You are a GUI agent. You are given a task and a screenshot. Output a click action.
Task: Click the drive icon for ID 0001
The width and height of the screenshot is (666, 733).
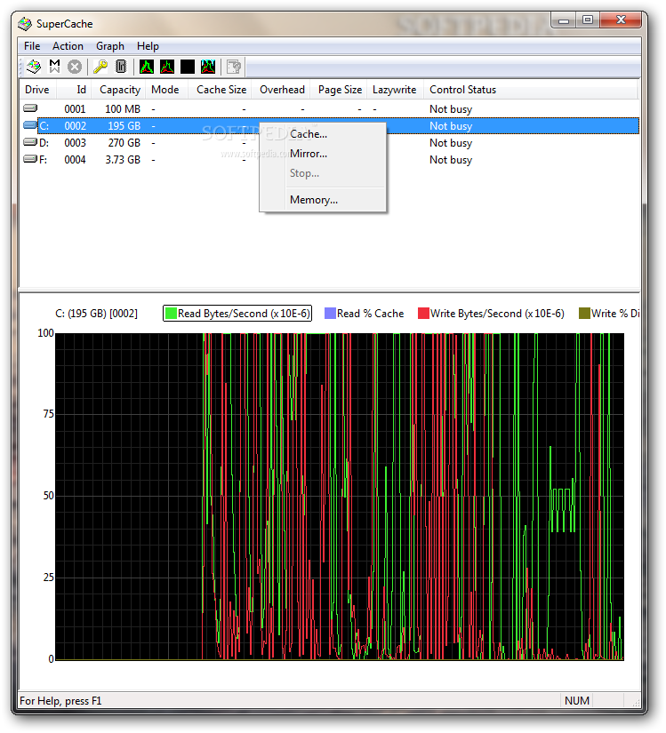(x=30, y=108)
